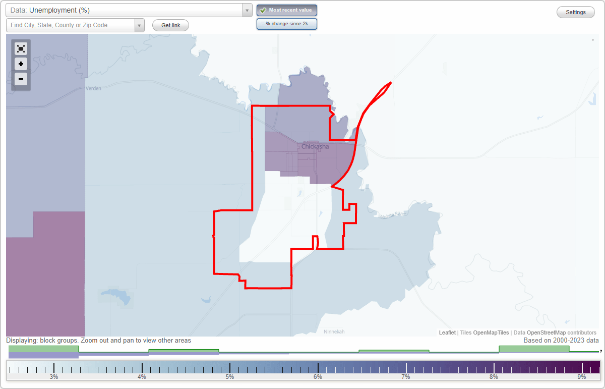605x389 pixels.
Task: Click the question mark beside histogram
Action: click(600, 351)
